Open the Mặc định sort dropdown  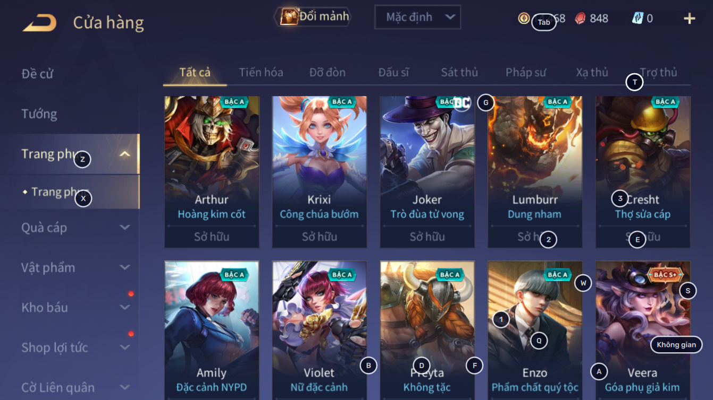pyautogui.click(x=417, y=17)
